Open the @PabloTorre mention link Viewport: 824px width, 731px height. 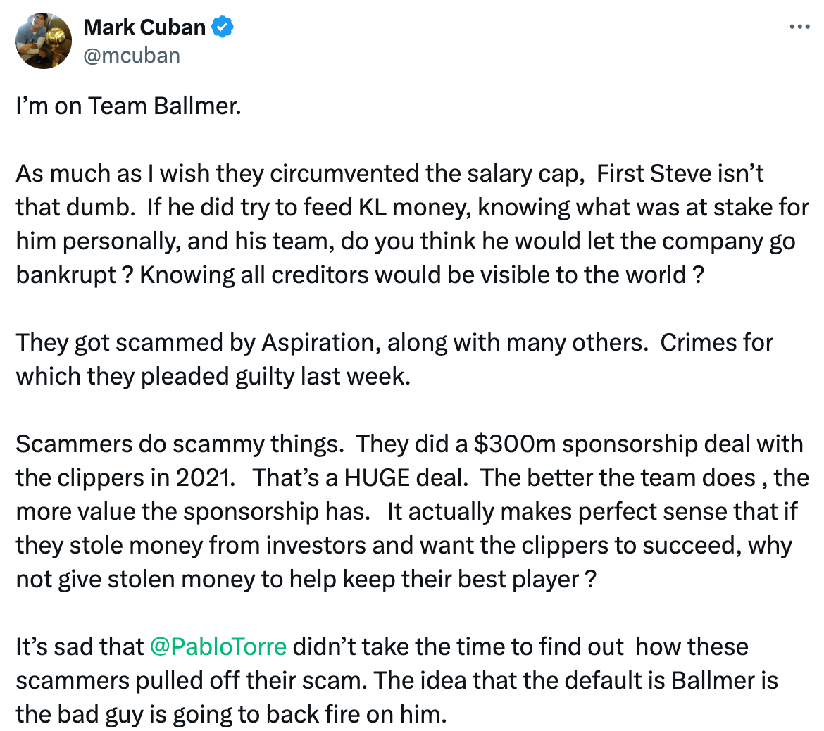218,647
